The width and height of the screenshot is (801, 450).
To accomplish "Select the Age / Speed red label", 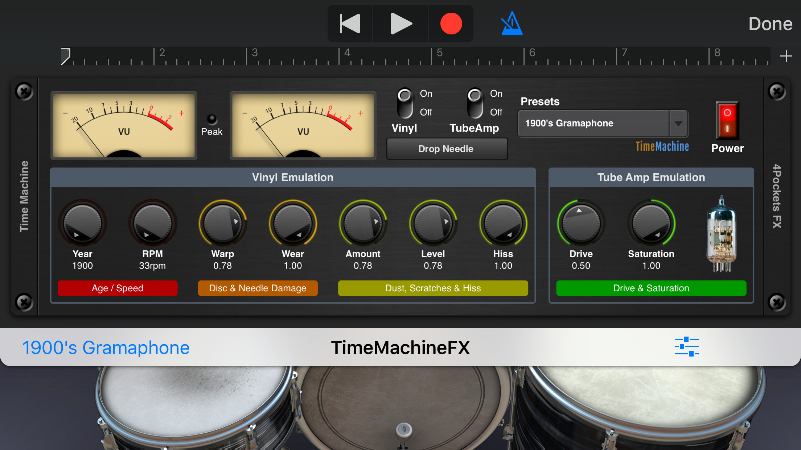I will 118,288.
